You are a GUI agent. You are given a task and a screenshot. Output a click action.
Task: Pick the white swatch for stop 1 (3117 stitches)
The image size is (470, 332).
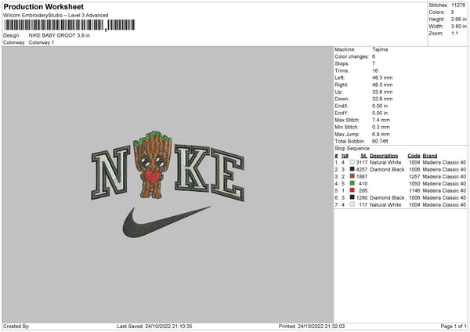coord(352,162)
